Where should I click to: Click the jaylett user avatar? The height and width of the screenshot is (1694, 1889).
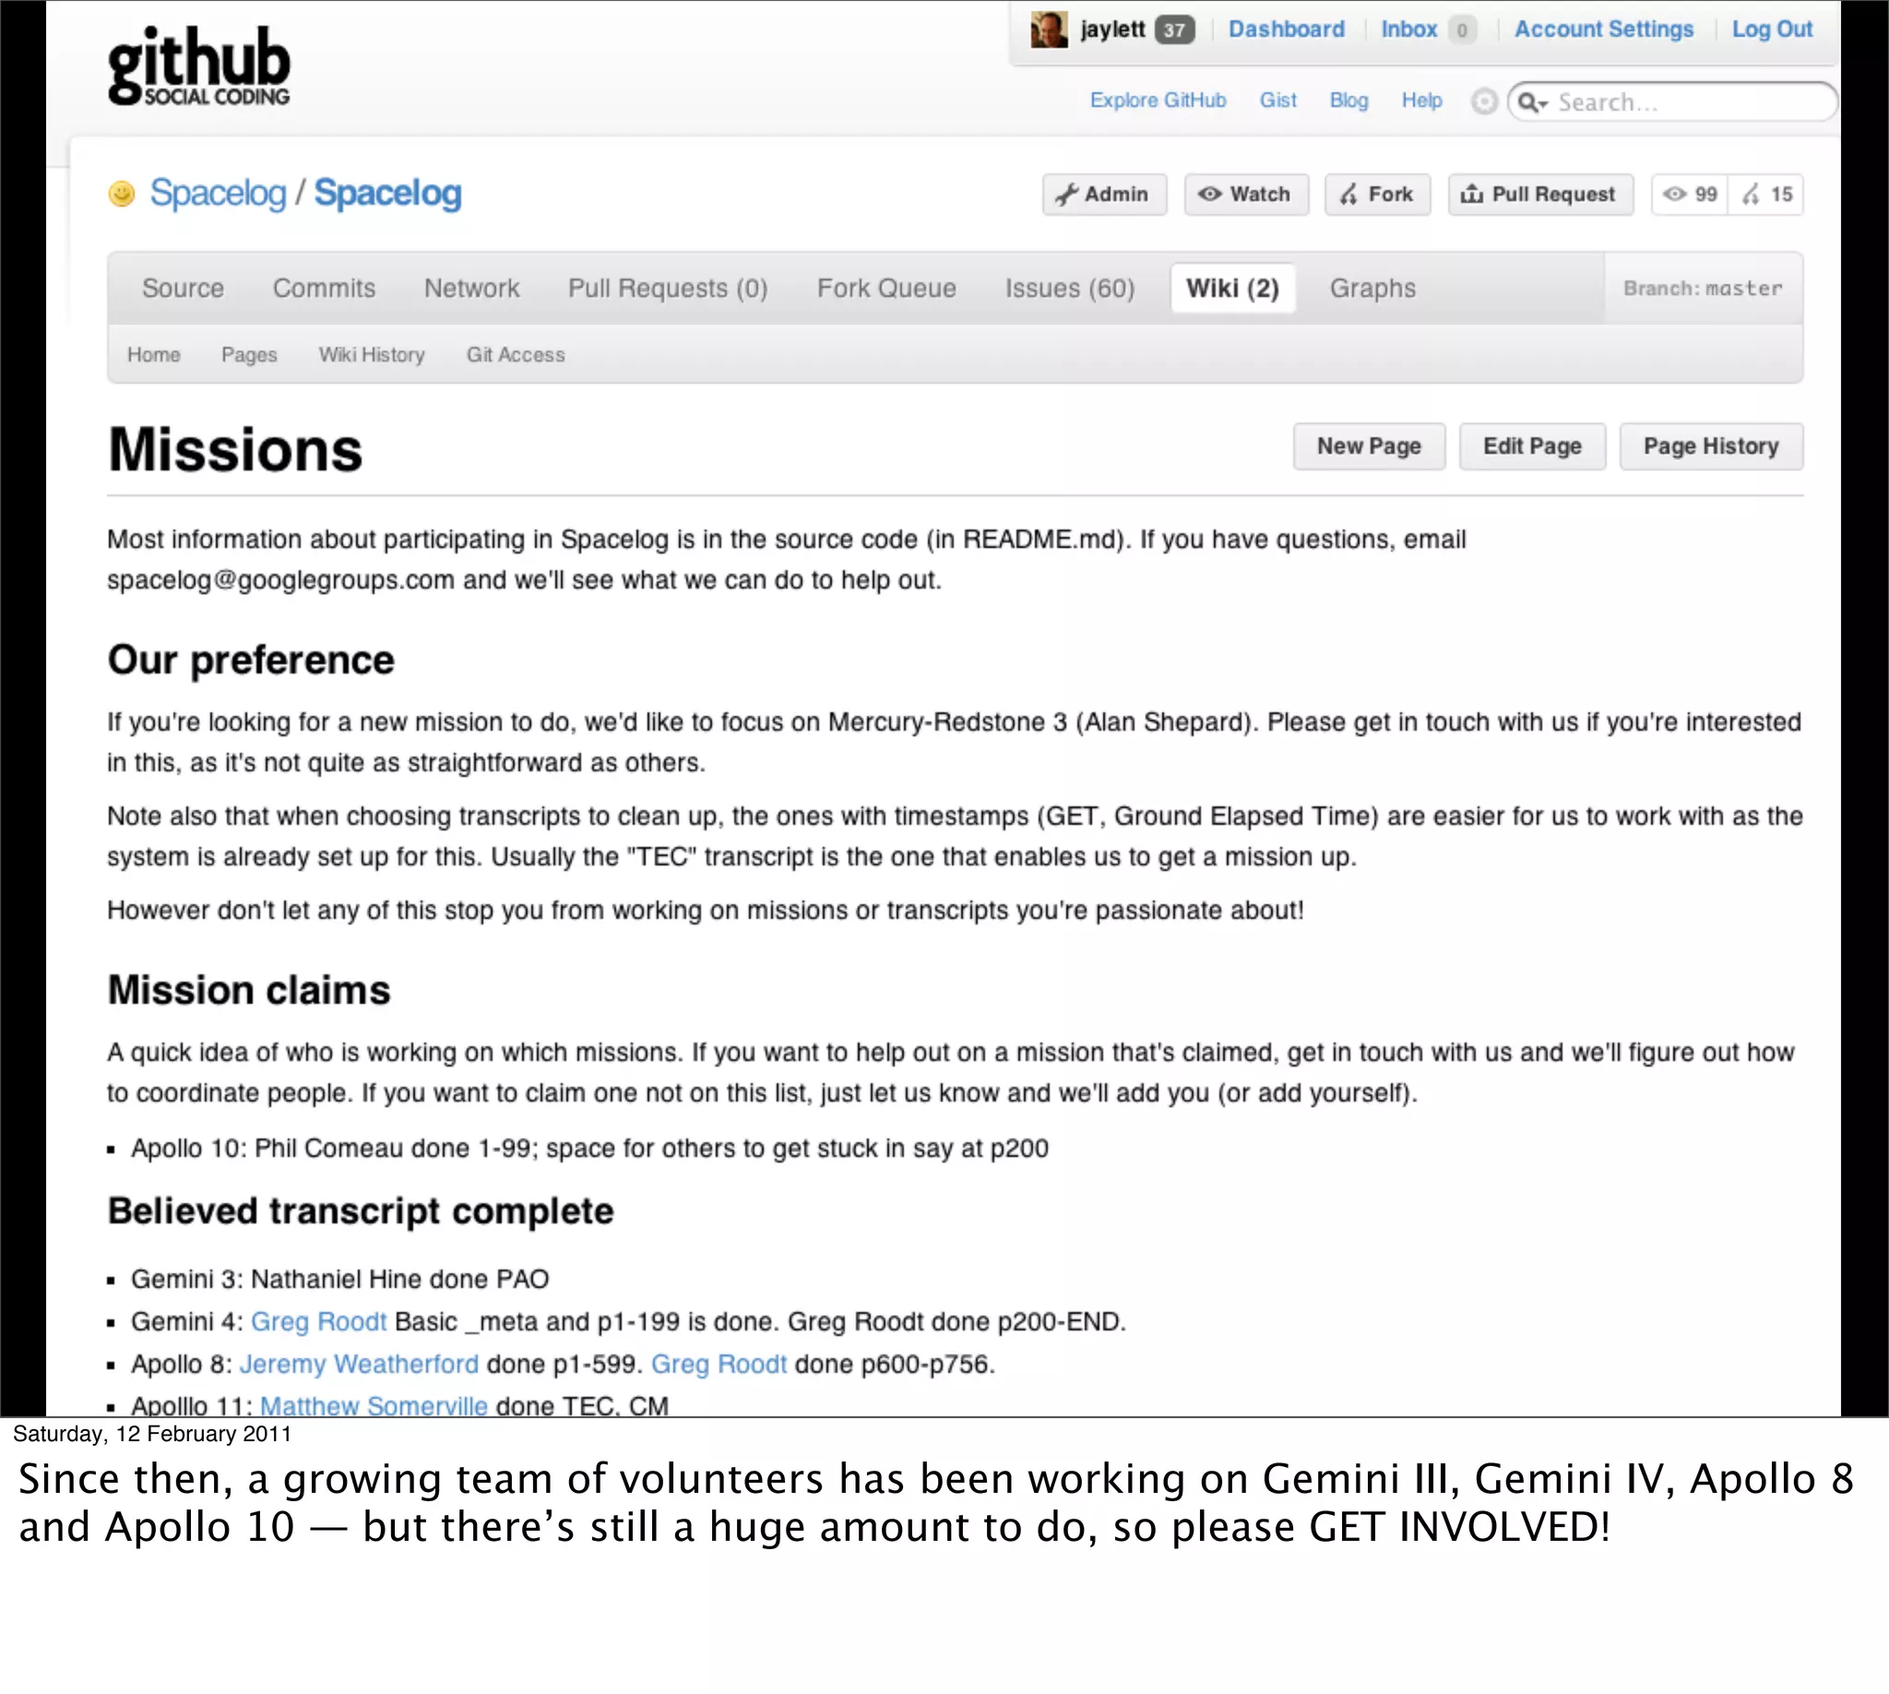click(1048, 30)
